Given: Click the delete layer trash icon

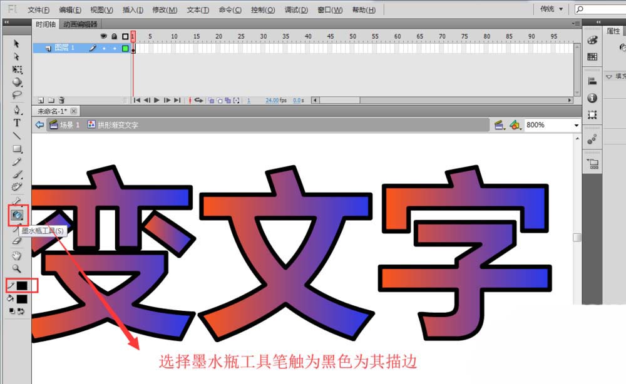Looking at the screenshot, I should tap(61, 100).
